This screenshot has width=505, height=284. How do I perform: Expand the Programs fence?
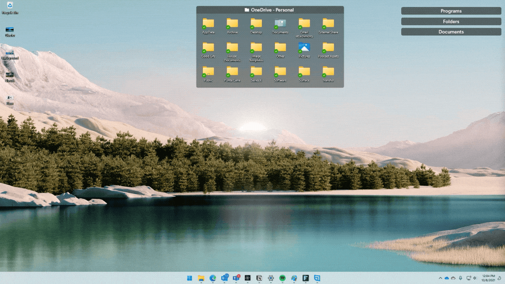click(x=451, y=11)
